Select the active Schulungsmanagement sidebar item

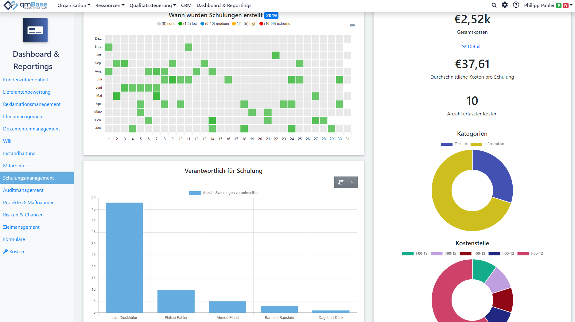point(37,178)
